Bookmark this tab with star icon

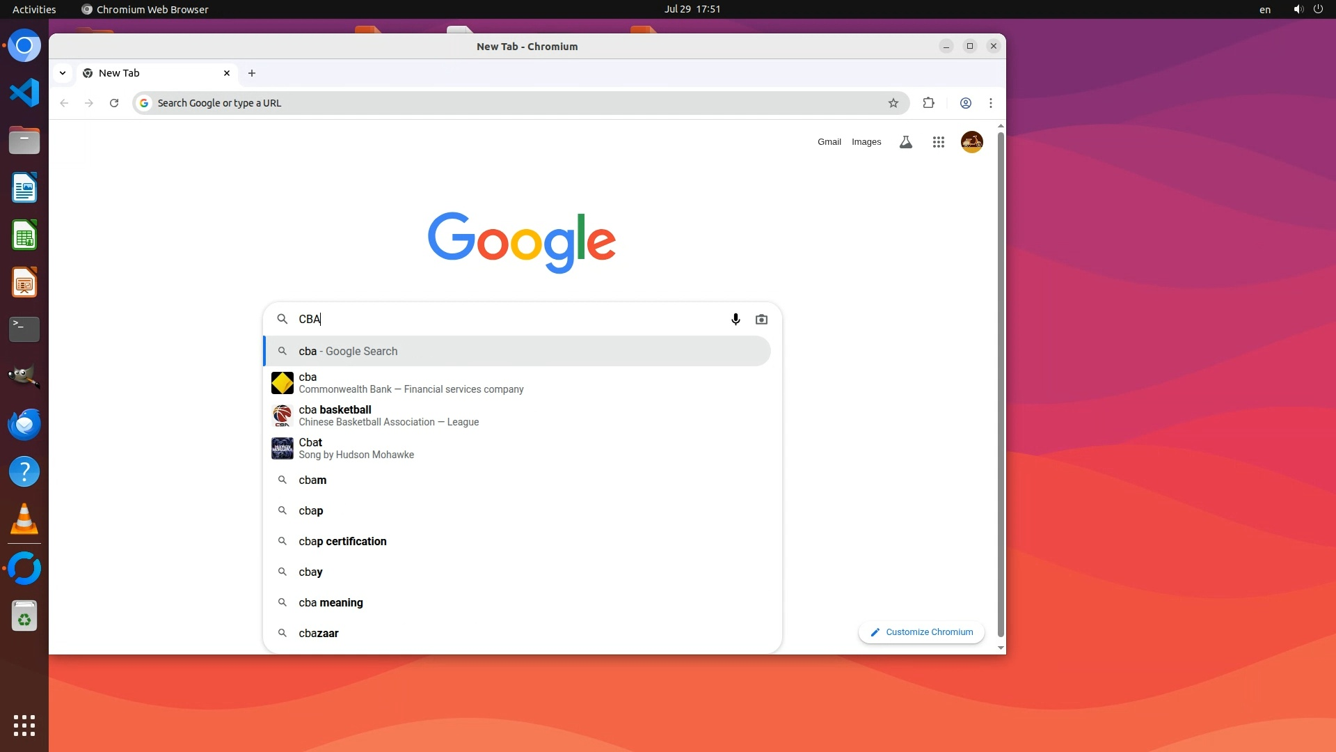[893, 103]
